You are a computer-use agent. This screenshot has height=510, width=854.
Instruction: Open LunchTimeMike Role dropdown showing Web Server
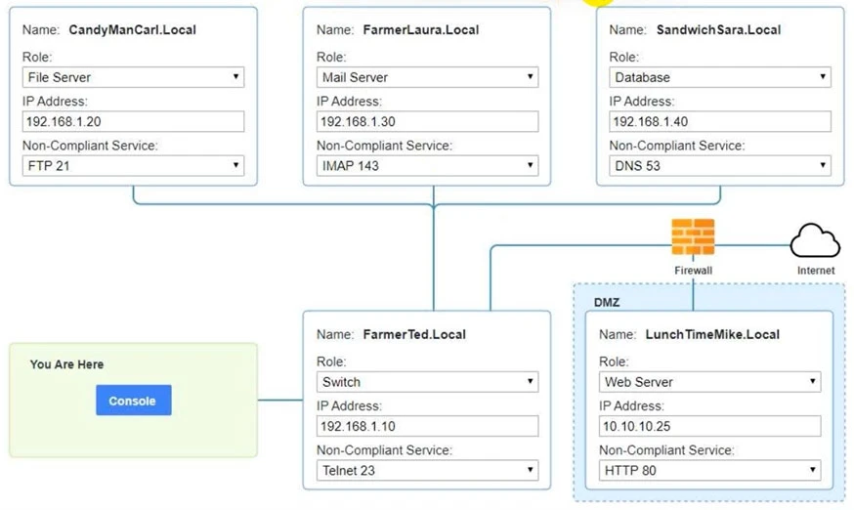pos(709,382)
